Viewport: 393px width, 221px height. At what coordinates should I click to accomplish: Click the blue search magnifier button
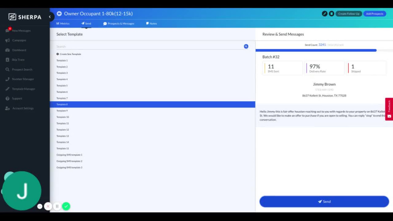click(x=246, y=46)
